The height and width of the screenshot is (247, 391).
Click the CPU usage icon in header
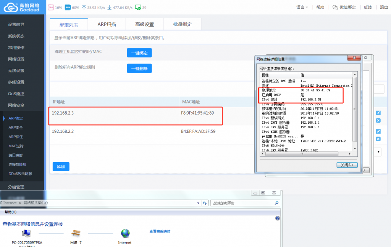point(51,8)
